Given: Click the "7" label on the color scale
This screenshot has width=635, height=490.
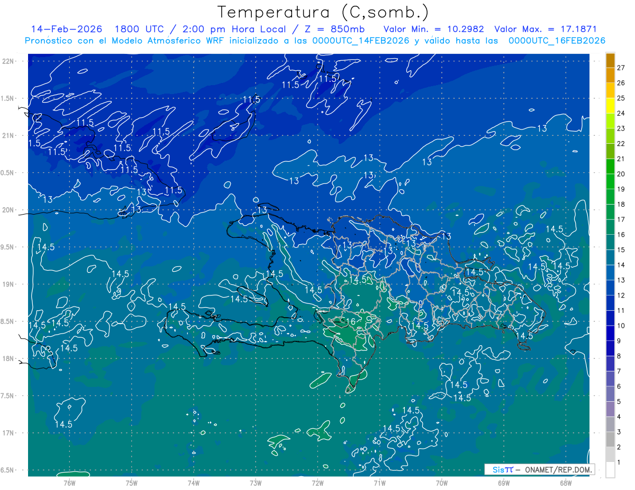Looking at the screenshot, I should [619, 371].
